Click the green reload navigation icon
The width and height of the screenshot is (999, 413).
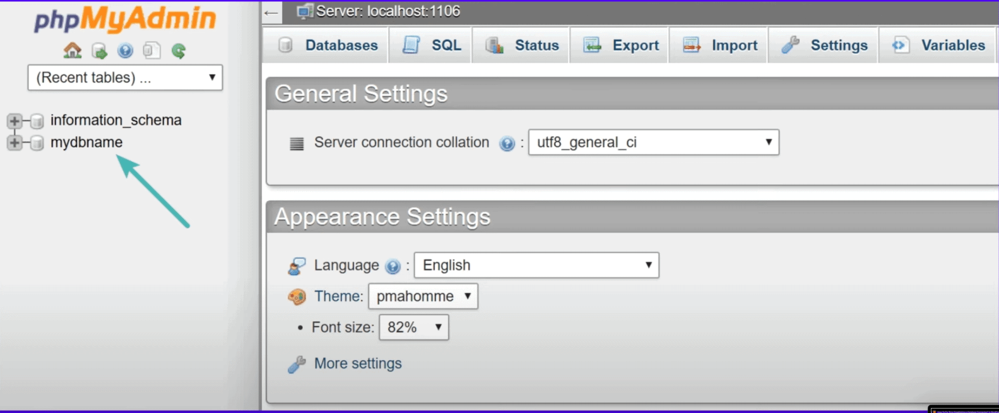coord(178,50)
